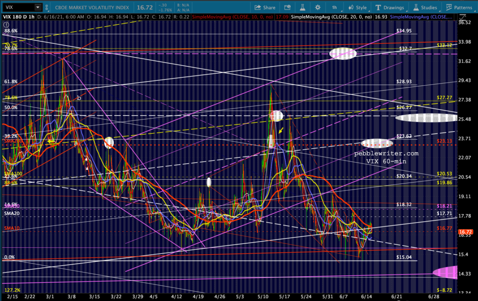Click the $28.93 Fibonacci level label
The height and width of the screenshot is (301, 478).
[x=404, y=82]
